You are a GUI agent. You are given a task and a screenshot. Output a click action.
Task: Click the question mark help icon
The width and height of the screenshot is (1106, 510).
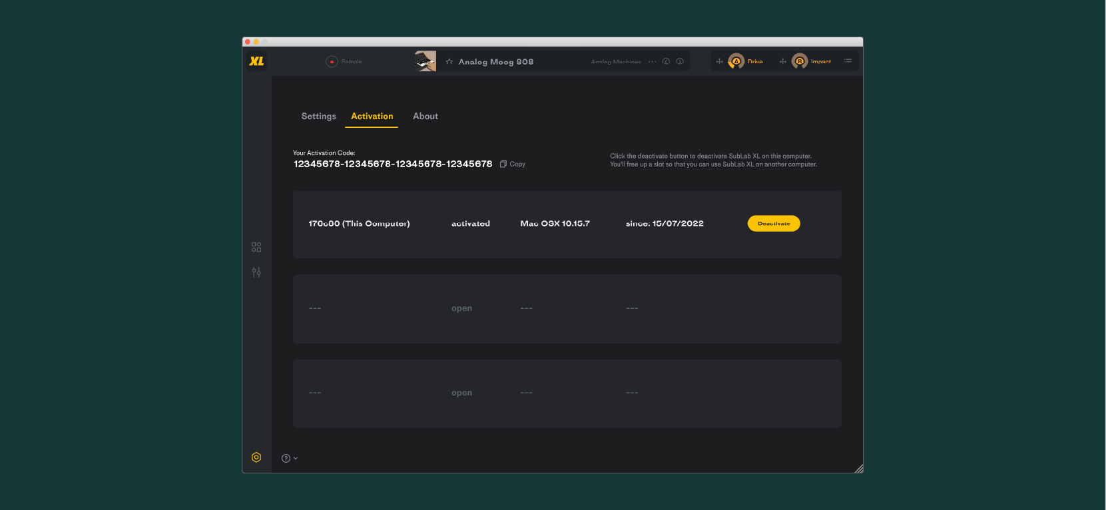(286, 458)
